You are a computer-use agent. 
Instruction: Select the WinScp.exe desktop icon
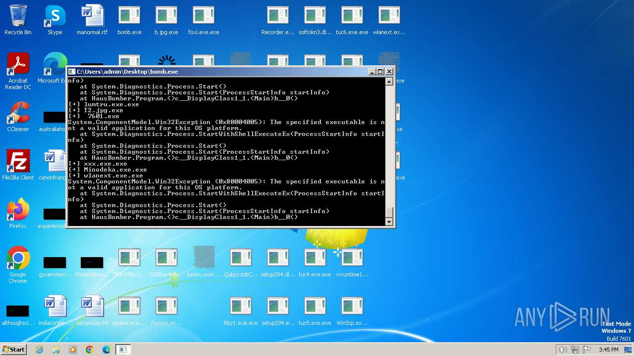(352, 311)
